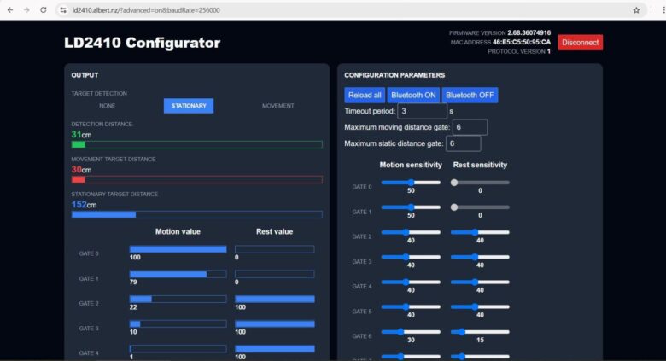Click Gate 3 rest value bar
Screen dimensions: 666x361
coord(275,323)
